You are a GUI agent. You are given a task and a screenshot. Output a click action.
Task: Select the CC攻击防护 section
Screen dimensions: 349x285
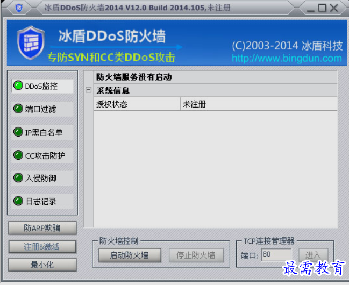42,155
